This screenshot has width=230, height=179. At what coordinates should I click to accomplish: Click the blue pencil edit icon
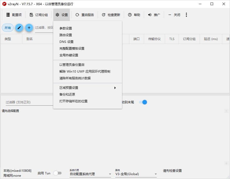(19, 28)
